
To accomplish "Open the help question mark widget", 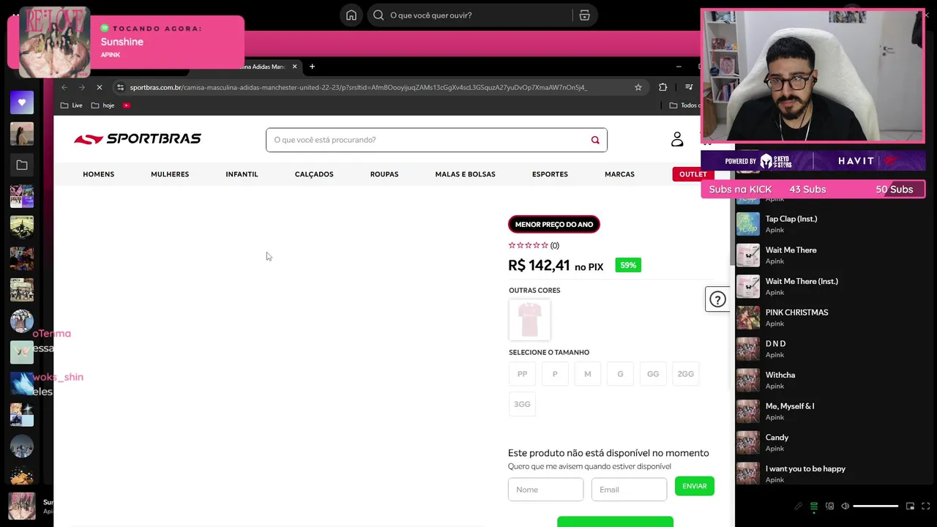I will coord(717,299).
